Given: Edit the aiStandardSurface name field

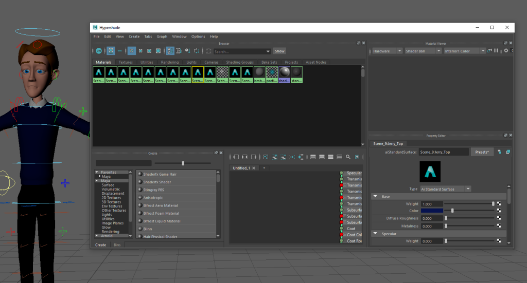Looking at the screenshot, I should [x=444, y=152].
